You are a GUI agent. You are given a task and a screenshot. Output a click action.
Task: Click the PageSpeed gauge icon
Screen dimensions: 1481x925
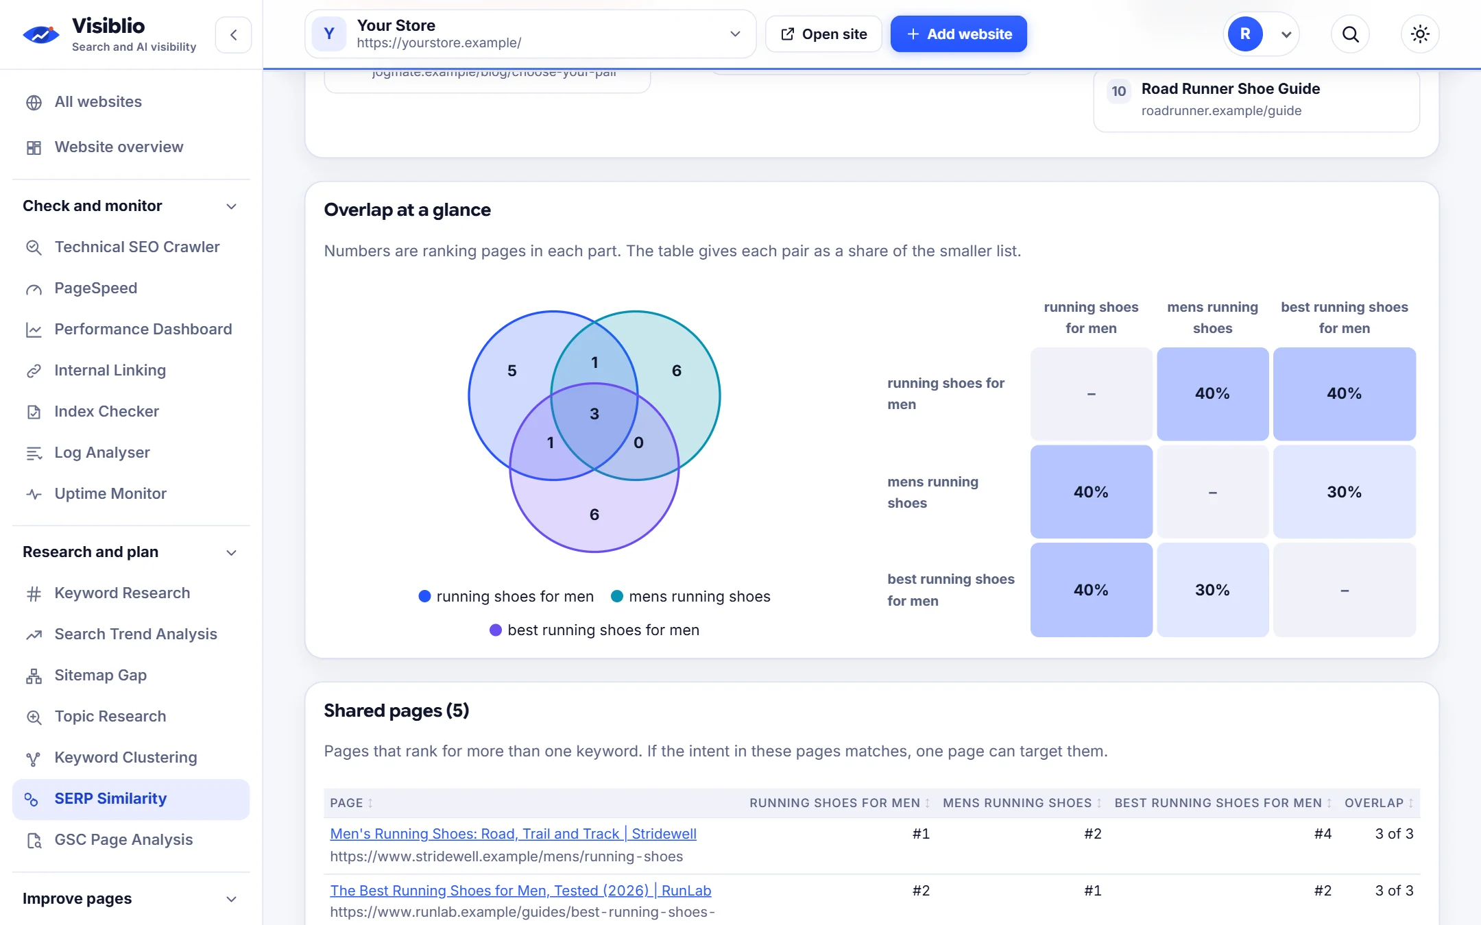(x=34, y=288)
